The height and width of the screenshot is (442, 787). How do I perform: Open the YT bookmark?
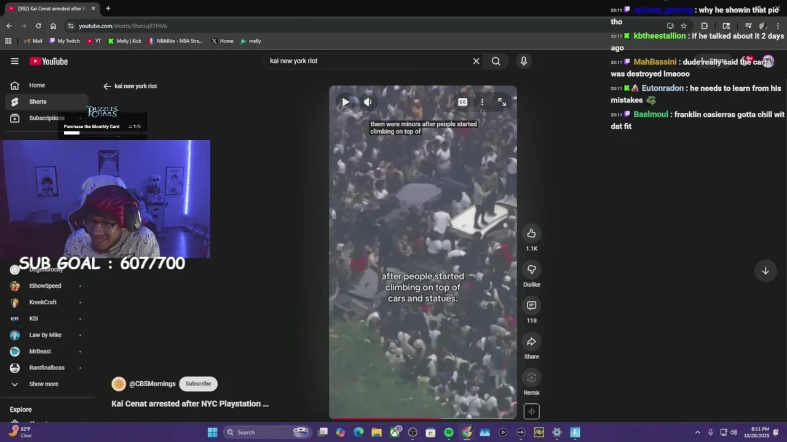click(94, 41)
